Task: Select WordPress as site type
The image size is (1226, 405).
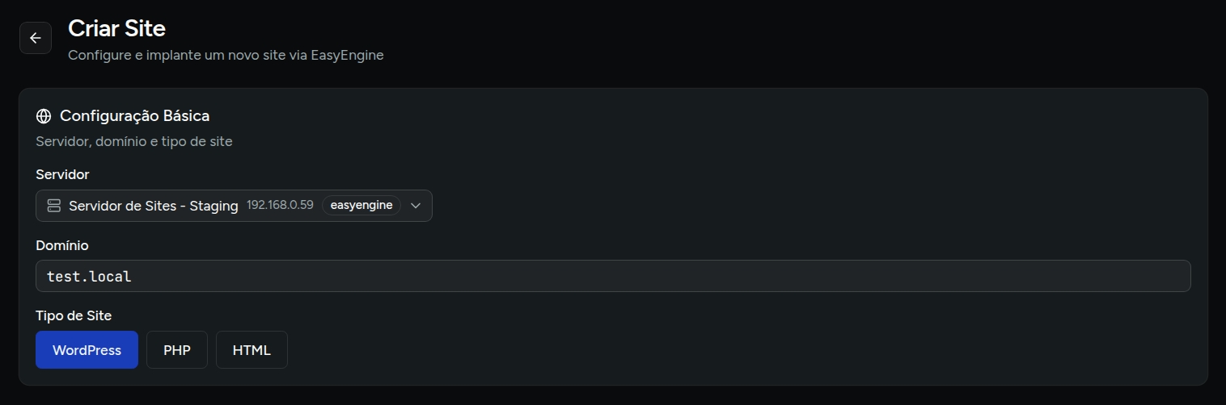Action: coord(87,350)
